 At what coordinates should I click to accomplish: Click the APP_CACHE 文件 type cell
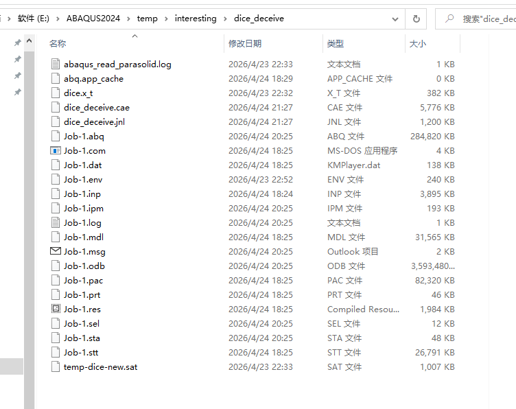coord(360,79)
